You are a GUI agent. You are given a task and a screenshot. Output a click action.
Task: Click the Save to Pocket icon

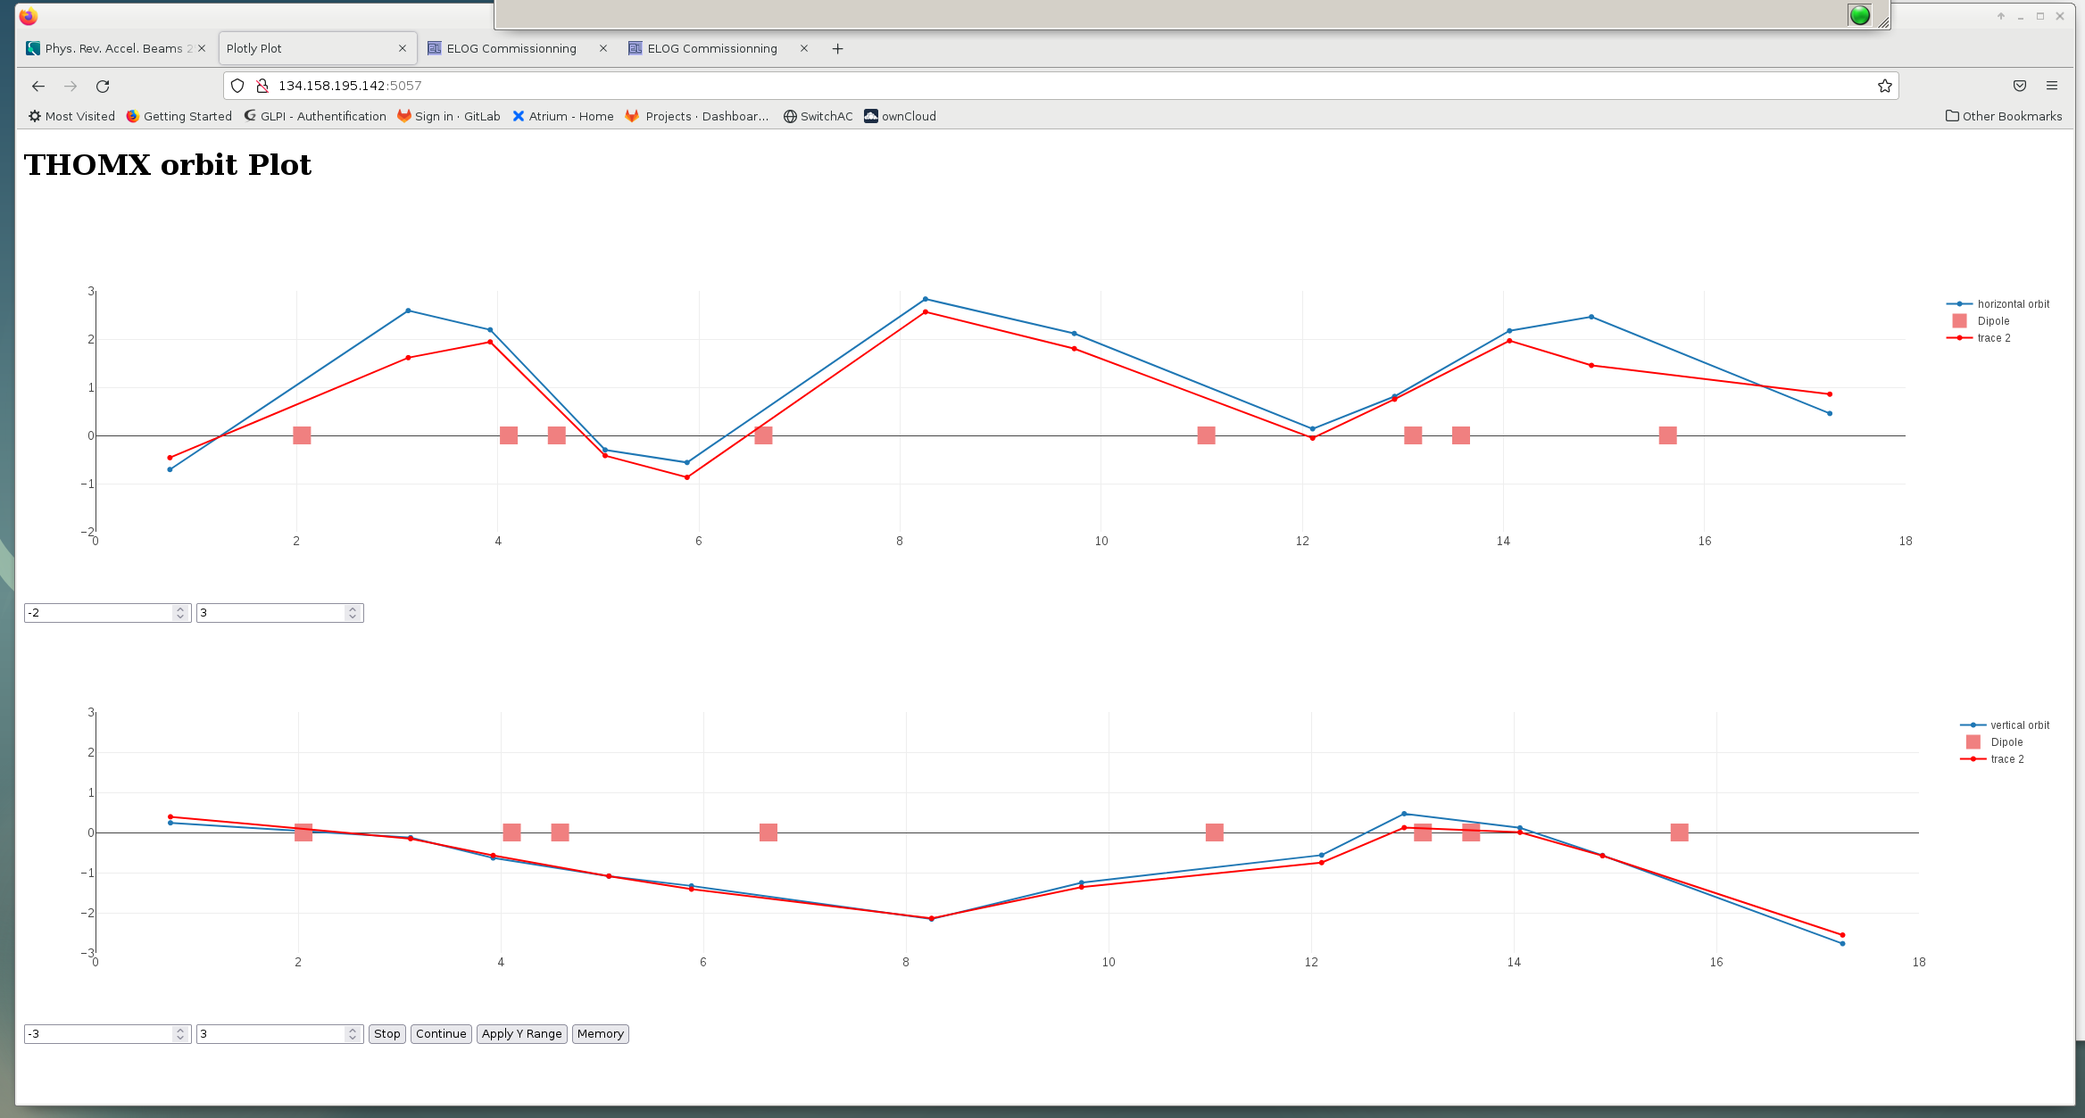tap(2019, 86)
